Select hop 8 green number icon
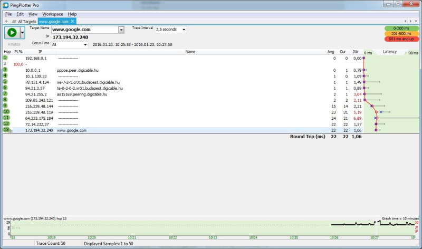The image size is (422, 249). pos(5,100)
